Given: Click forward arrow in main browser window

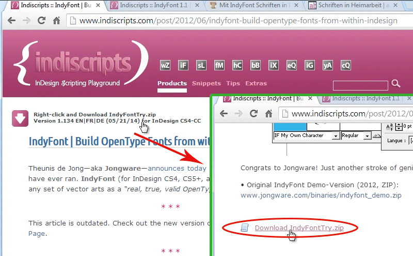Looking at the screenshot, I should click(x=27, y=20).
